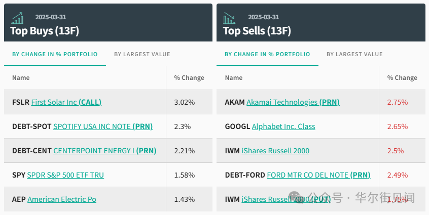
Task: Open the iShares Russell 2000 (PUT) link
Action: pyautogui.click(x=285, y=199)
